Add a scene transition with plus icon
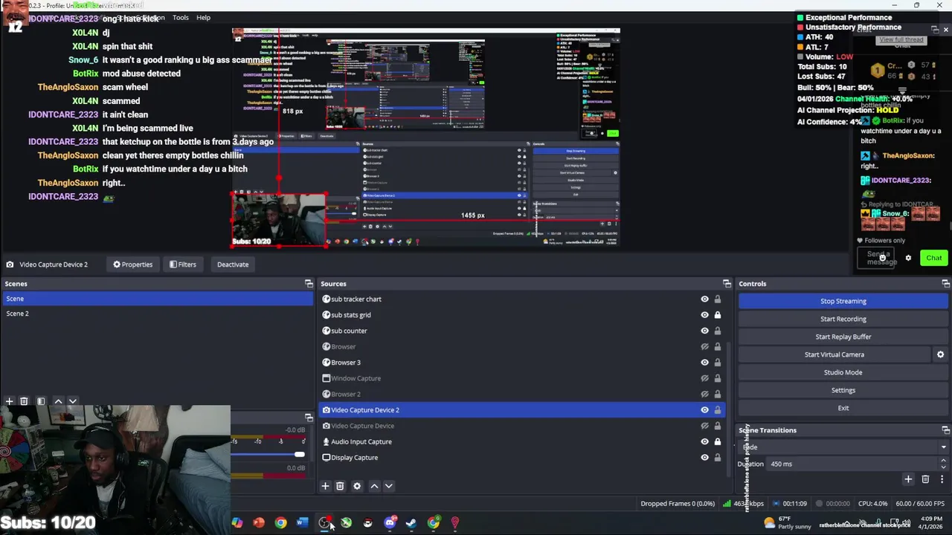 [x=908, y=479]
